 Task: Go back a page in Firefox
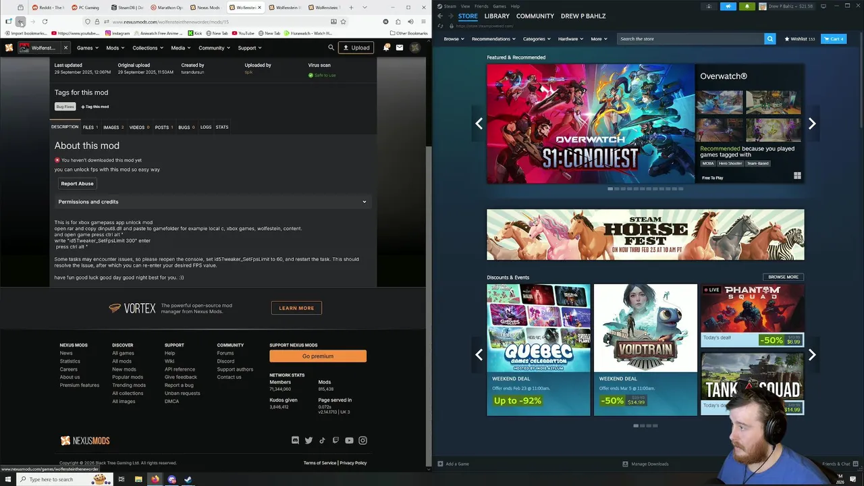pos(21,22)
